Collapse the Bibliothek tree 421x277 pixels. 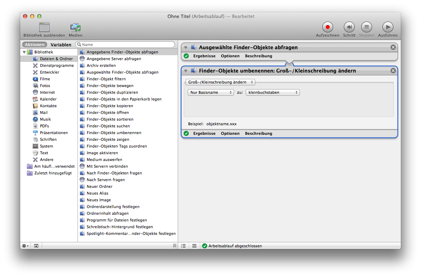pos(24,52)
